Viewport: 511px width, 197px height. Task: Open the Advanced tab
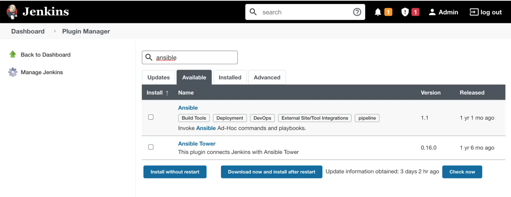267,77
